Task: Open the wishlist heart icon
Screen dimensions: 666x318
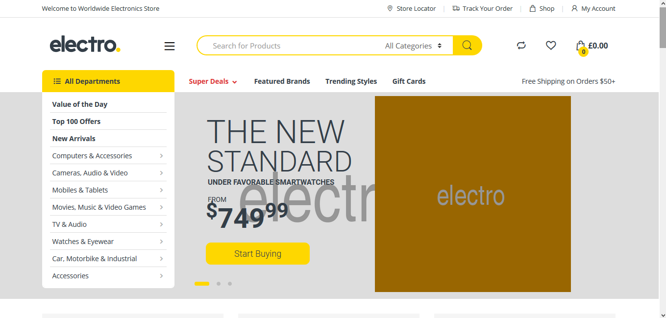Action: 551,46
